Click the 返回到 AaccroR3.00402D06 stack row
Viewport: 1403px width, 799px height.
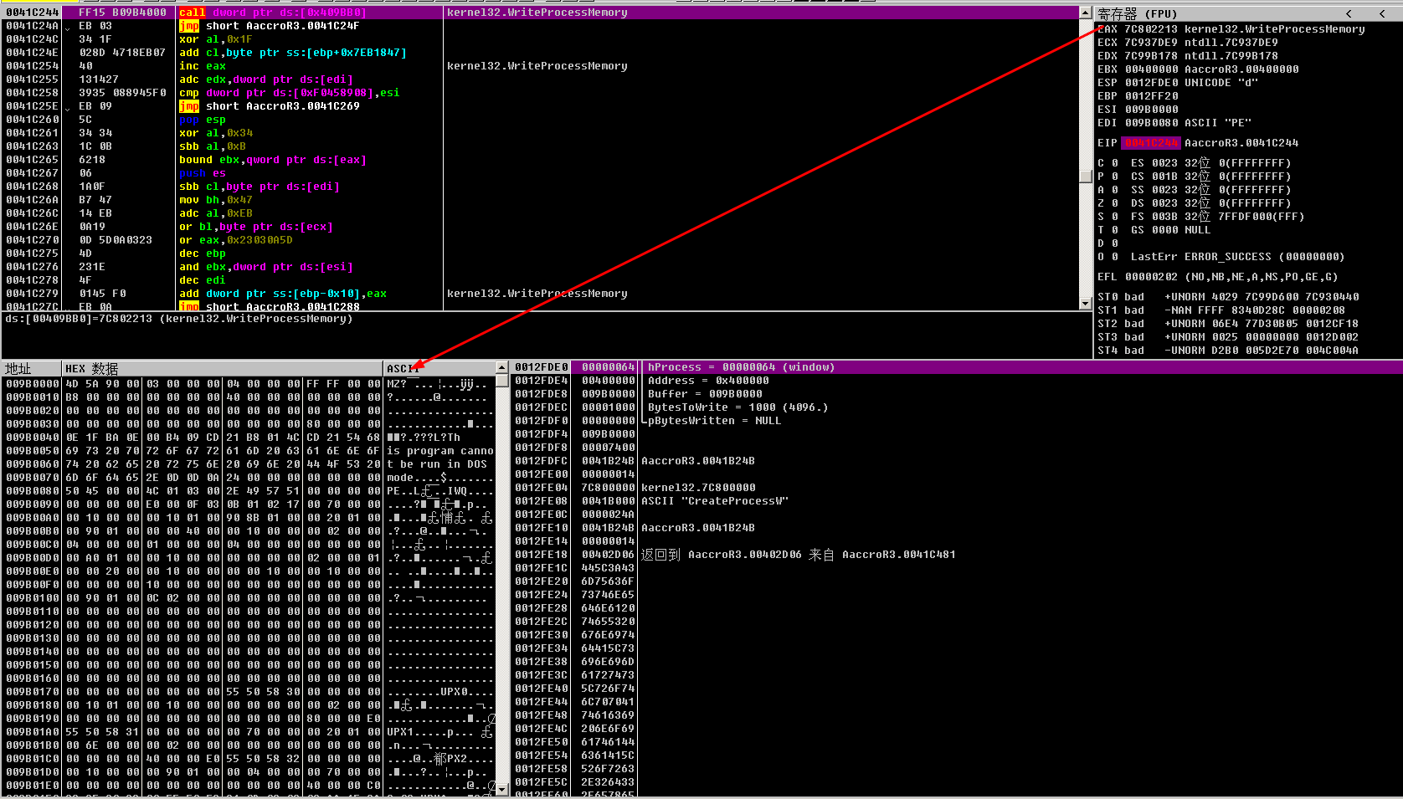pyautogui.click(x=798, y=555)
